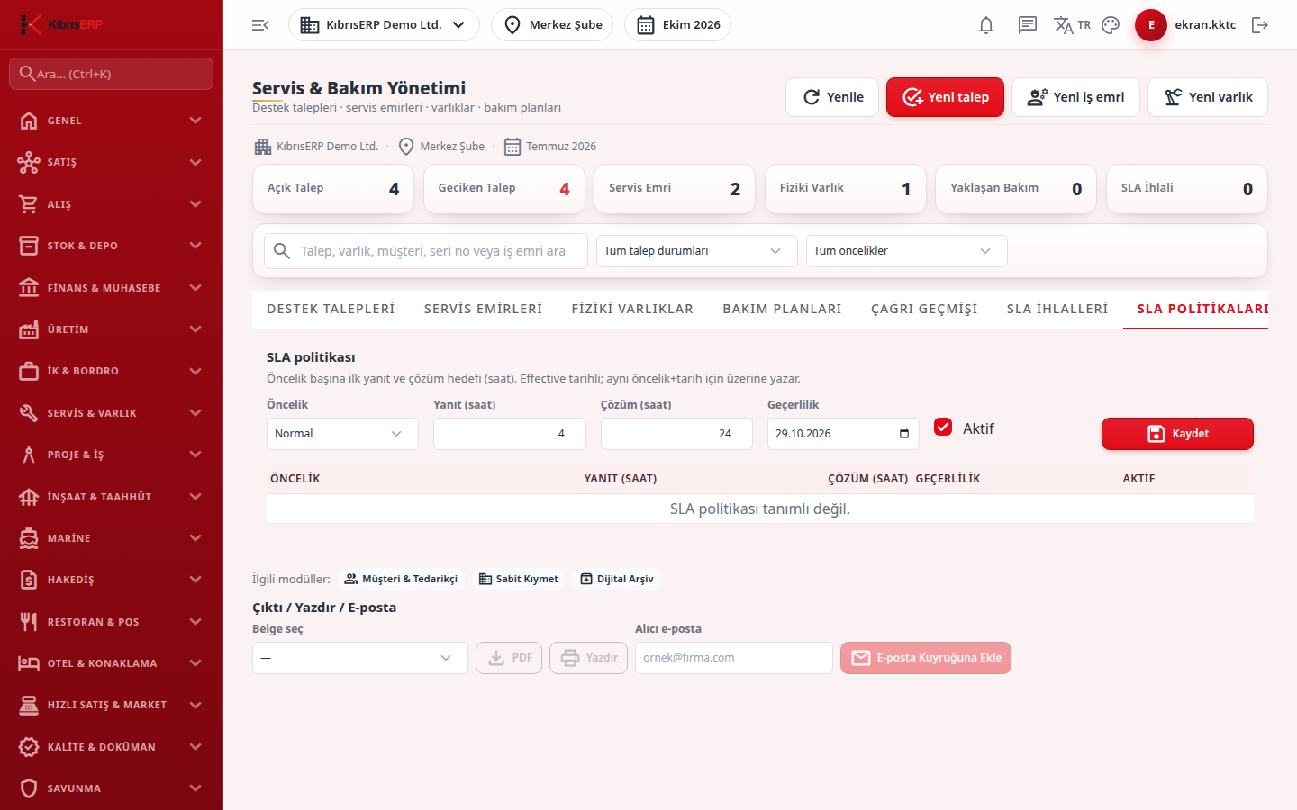Viewport: 1297px width, 810px height.
Task: Open the user avatar E
Action: [1151, 25]
